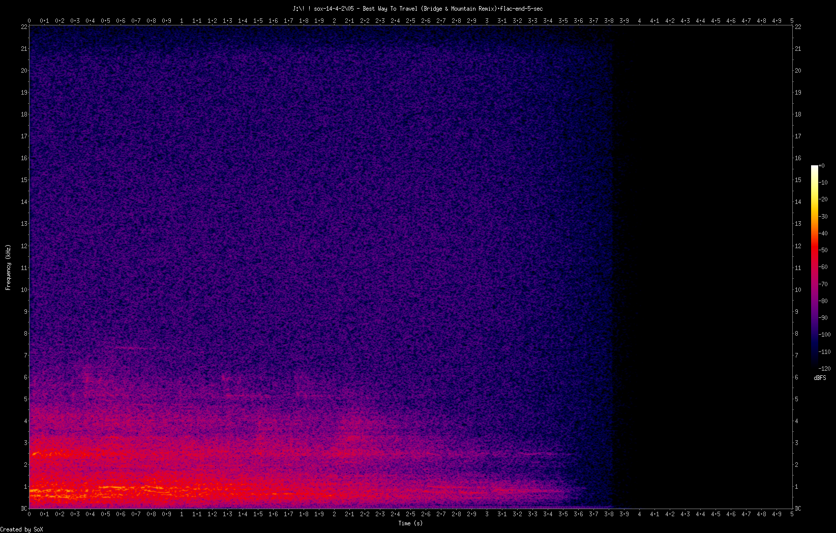
Task: Click the '-50' value on color scale
Action: 823,250
